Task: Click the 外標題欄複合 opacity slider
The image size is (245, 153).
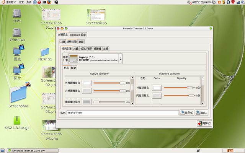Action: pyautogui.click(x=109, y=83)
